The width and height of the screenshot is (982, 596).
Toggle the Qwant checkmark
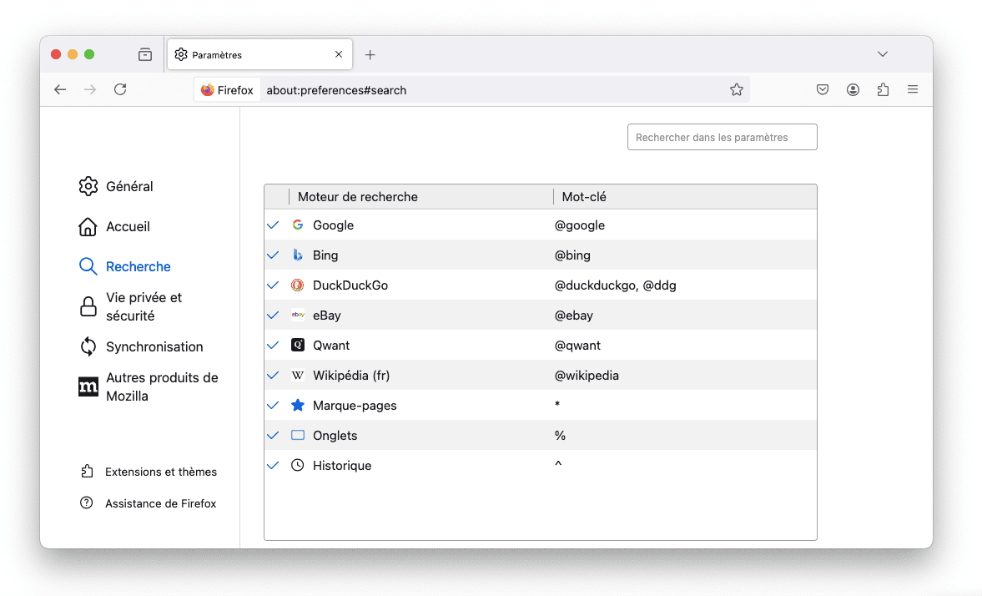click(273, 346)
